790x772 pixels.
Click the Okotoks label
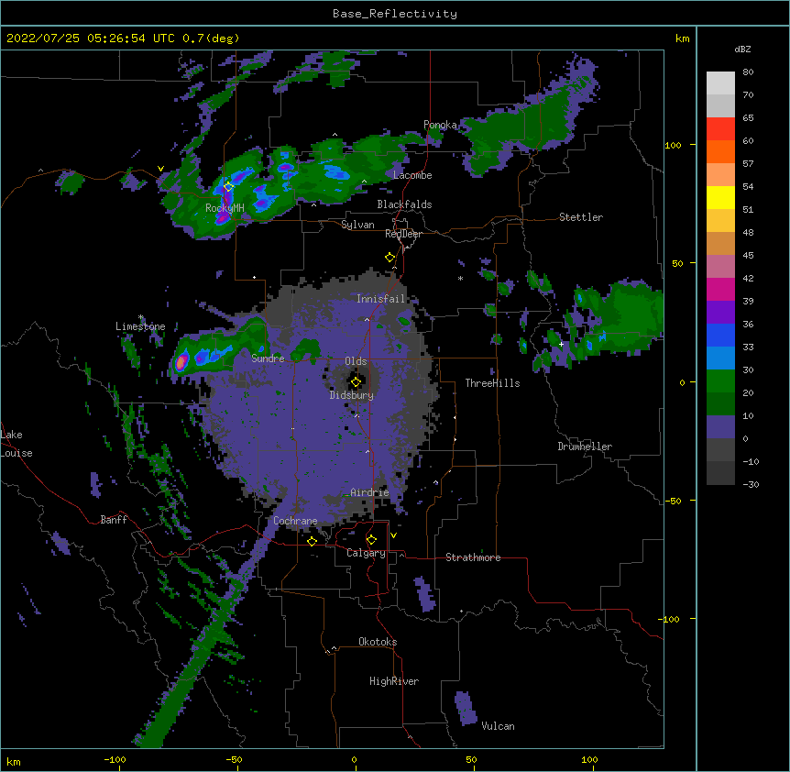378,642
